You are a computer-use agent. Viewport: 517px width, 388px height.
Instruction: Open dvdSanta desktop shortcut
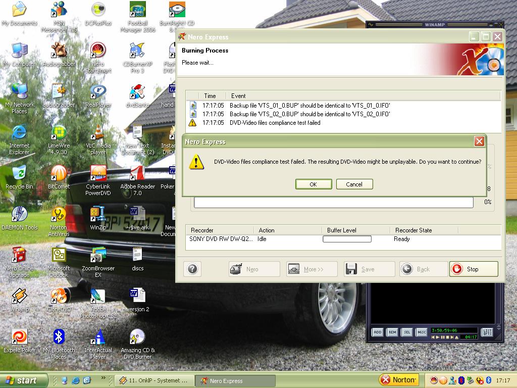138,95
